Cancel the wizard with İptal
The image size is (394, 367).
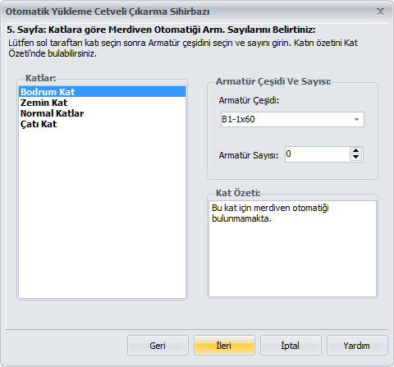291,346
